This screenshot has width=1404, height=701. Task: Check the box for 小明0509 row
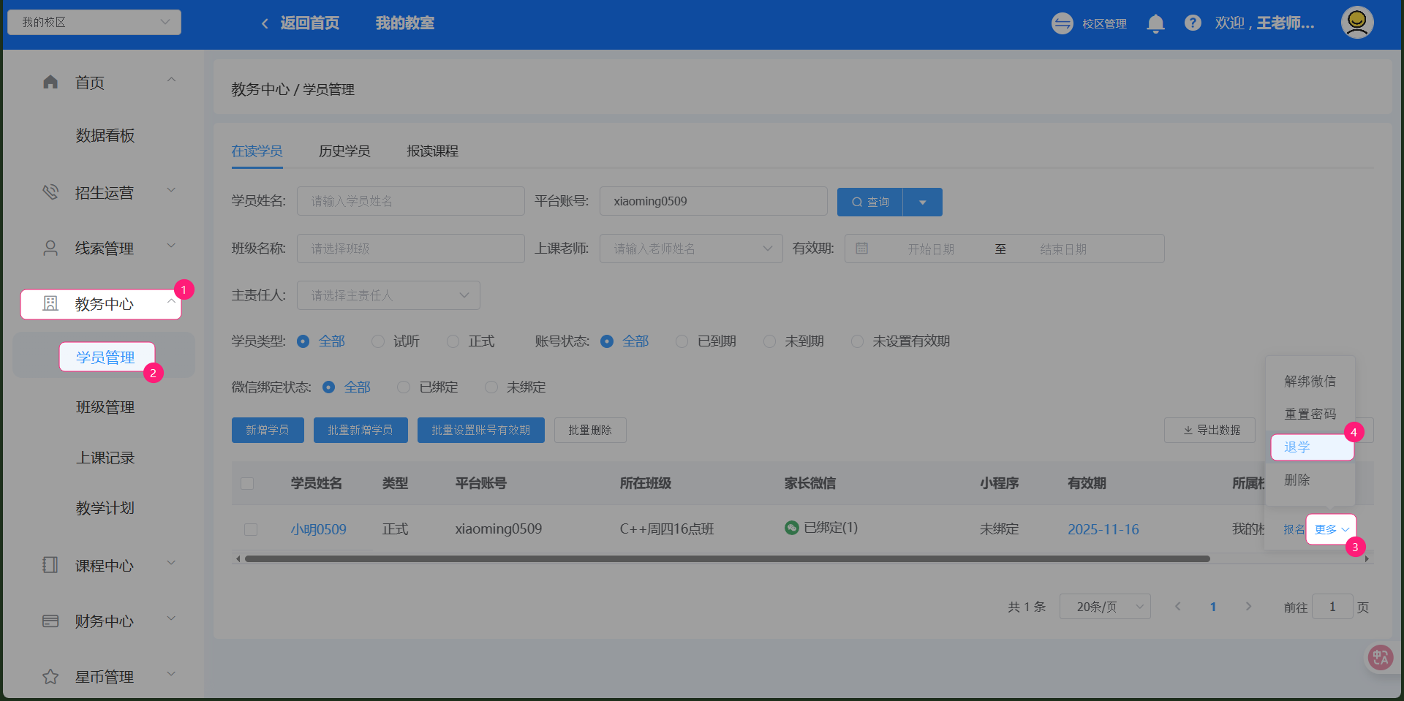[251, 529]
